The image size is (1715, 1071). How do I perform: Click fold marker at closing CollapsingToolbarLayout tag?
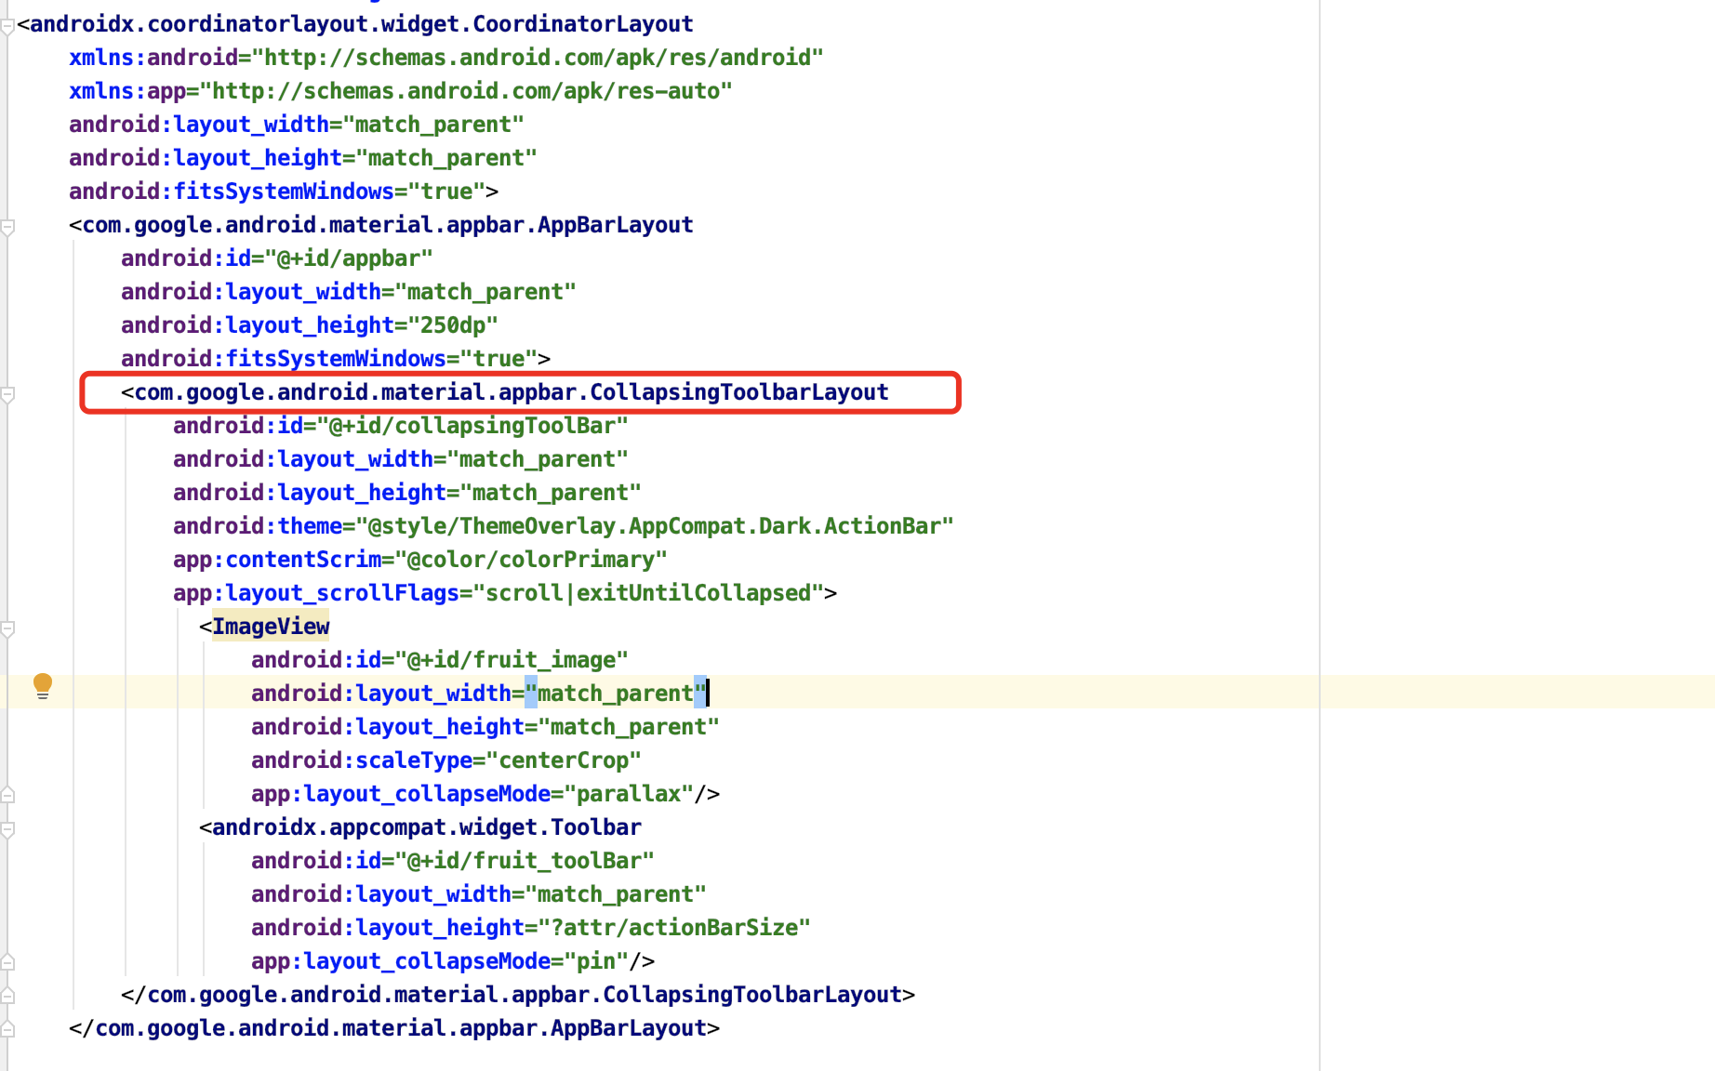pyautogui.click(x=7, y=995)
